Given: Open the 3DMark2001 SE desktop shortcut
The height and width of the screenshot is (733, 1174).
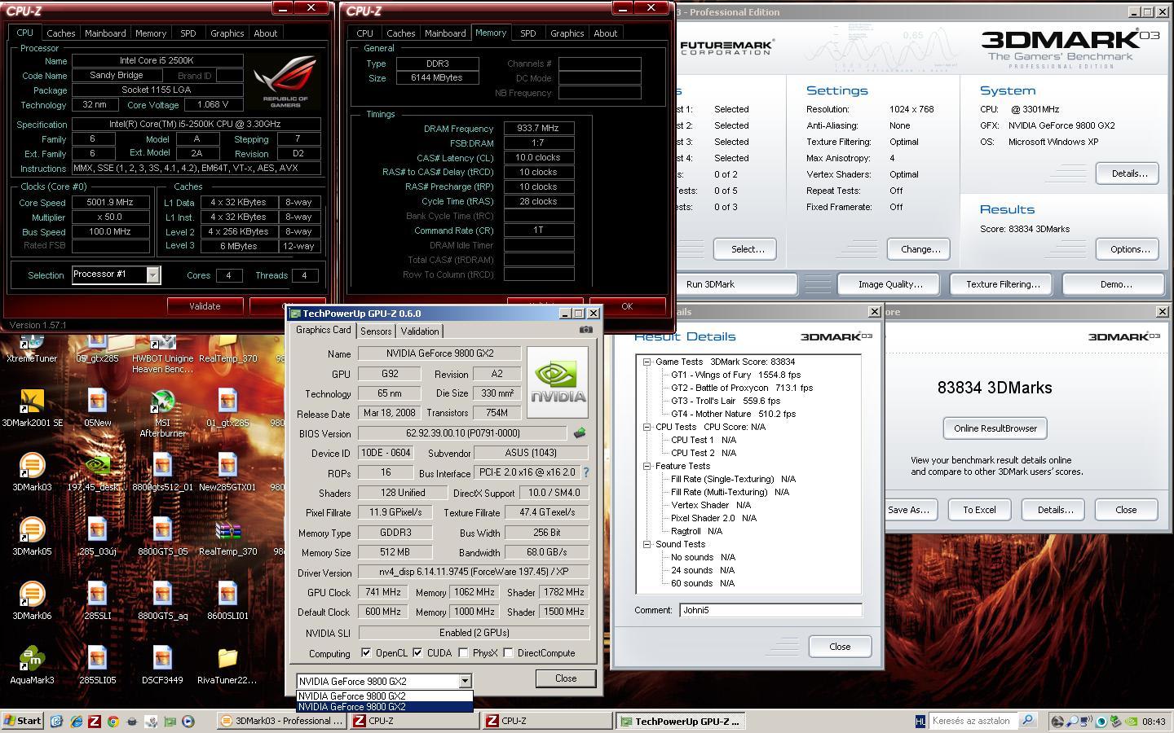Looking at the screenshot, I should coord(32,407).
